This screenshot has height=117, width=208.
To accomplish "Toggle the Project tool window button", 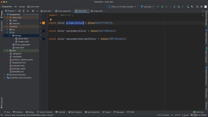I will [x=2, y=14].
